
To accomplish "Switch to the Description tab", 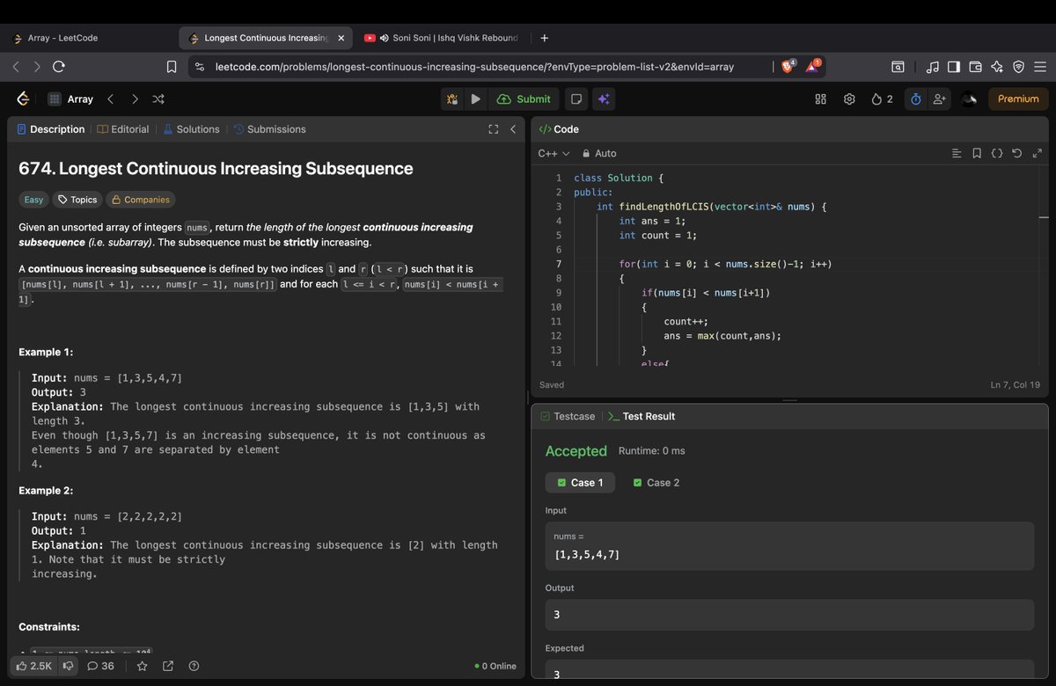I will click(51, 129).
